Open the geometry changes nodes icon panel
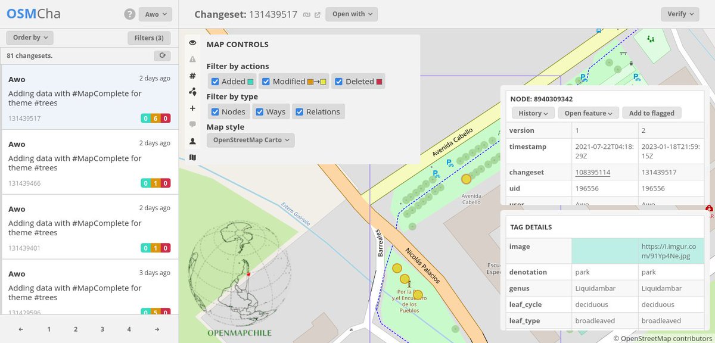This screenshot has width=715, height=343. [x=192, y=92]
